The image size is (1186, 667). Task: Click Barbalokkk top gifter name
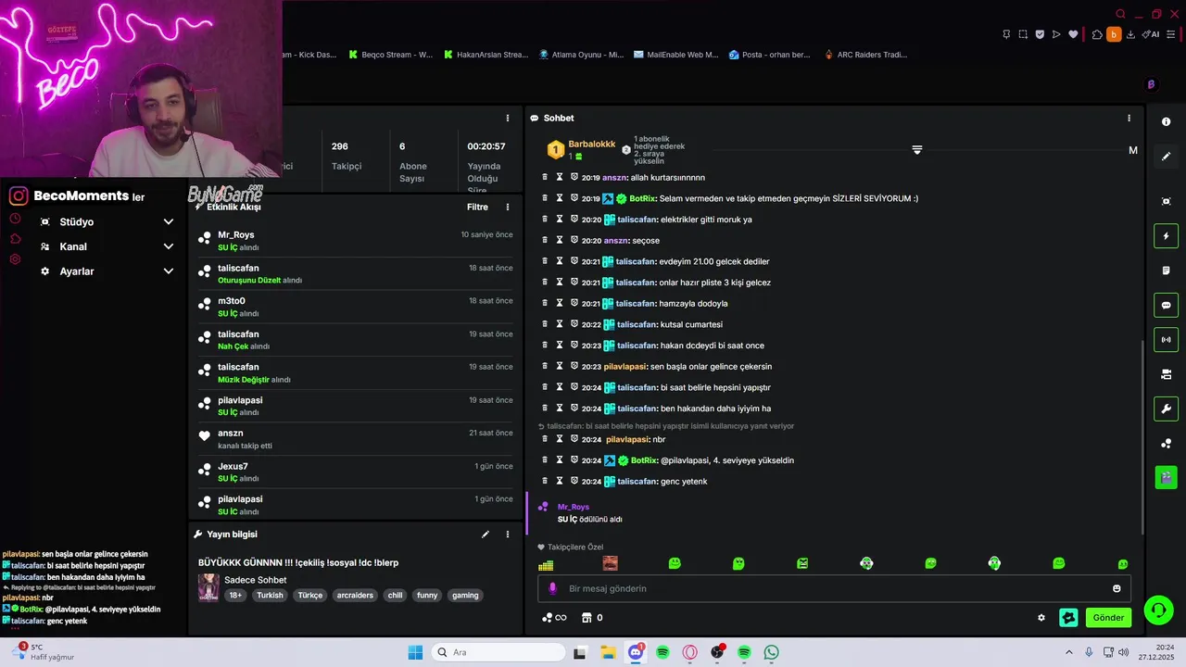592,145
